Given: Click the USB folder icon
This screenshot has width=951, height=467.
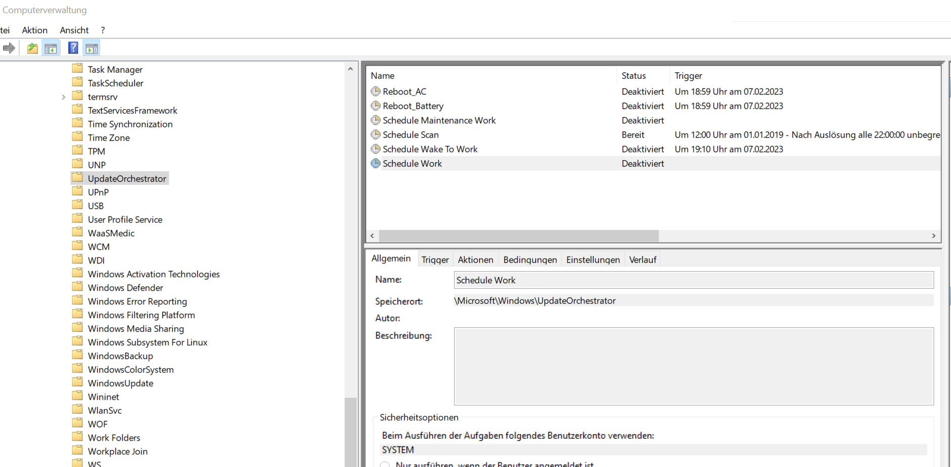Looking at the screenshot, I should tap(77, 205).
